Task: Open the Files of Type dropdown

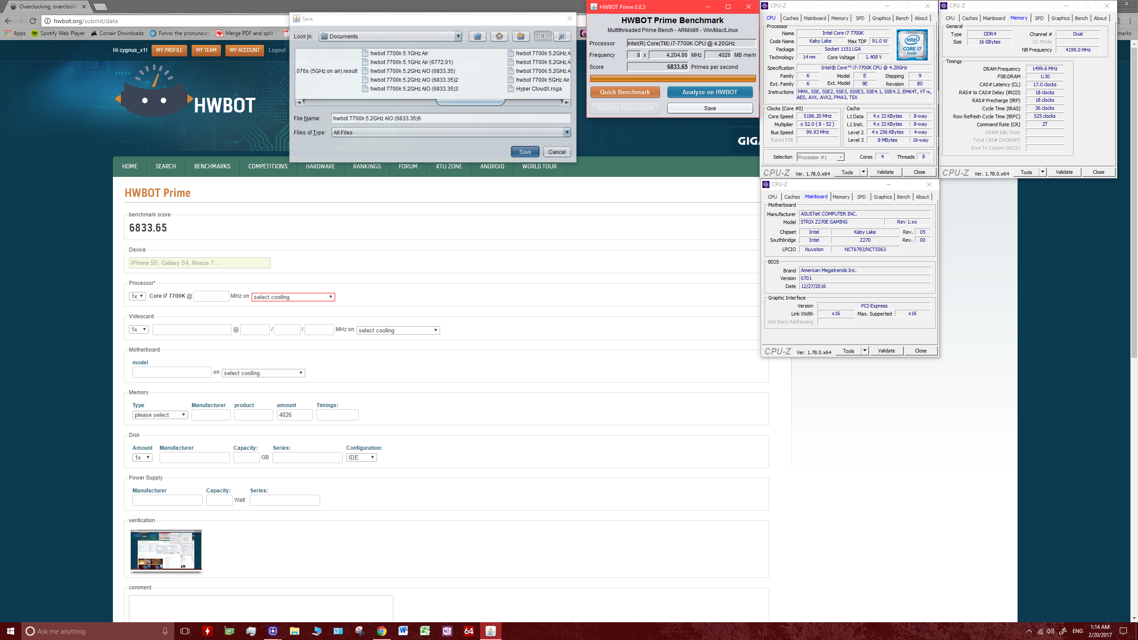Action: pos(567,132)
